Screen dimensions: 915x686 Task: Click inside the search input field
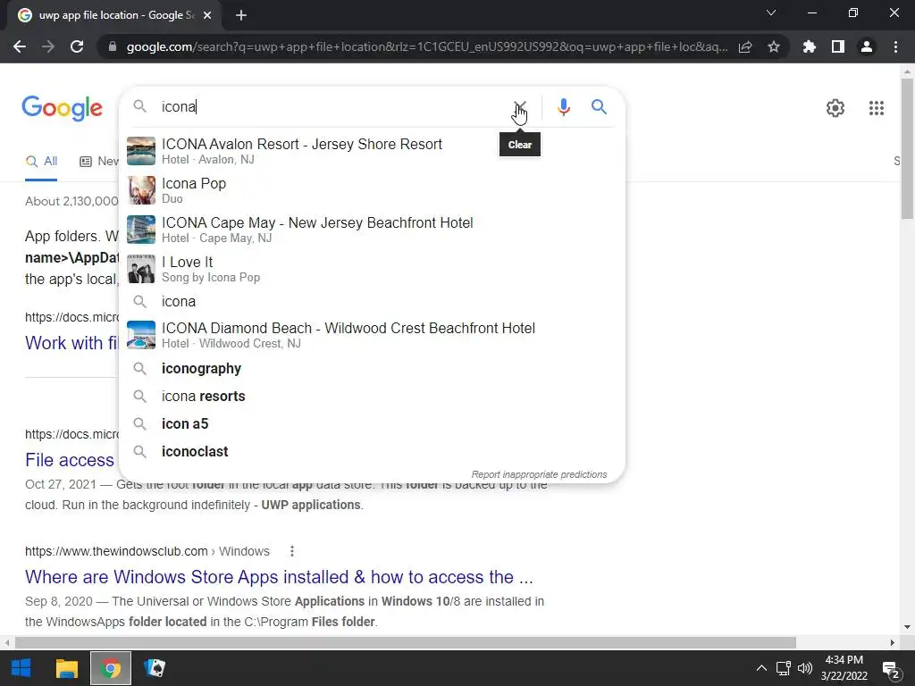click(x=332, y=107)
